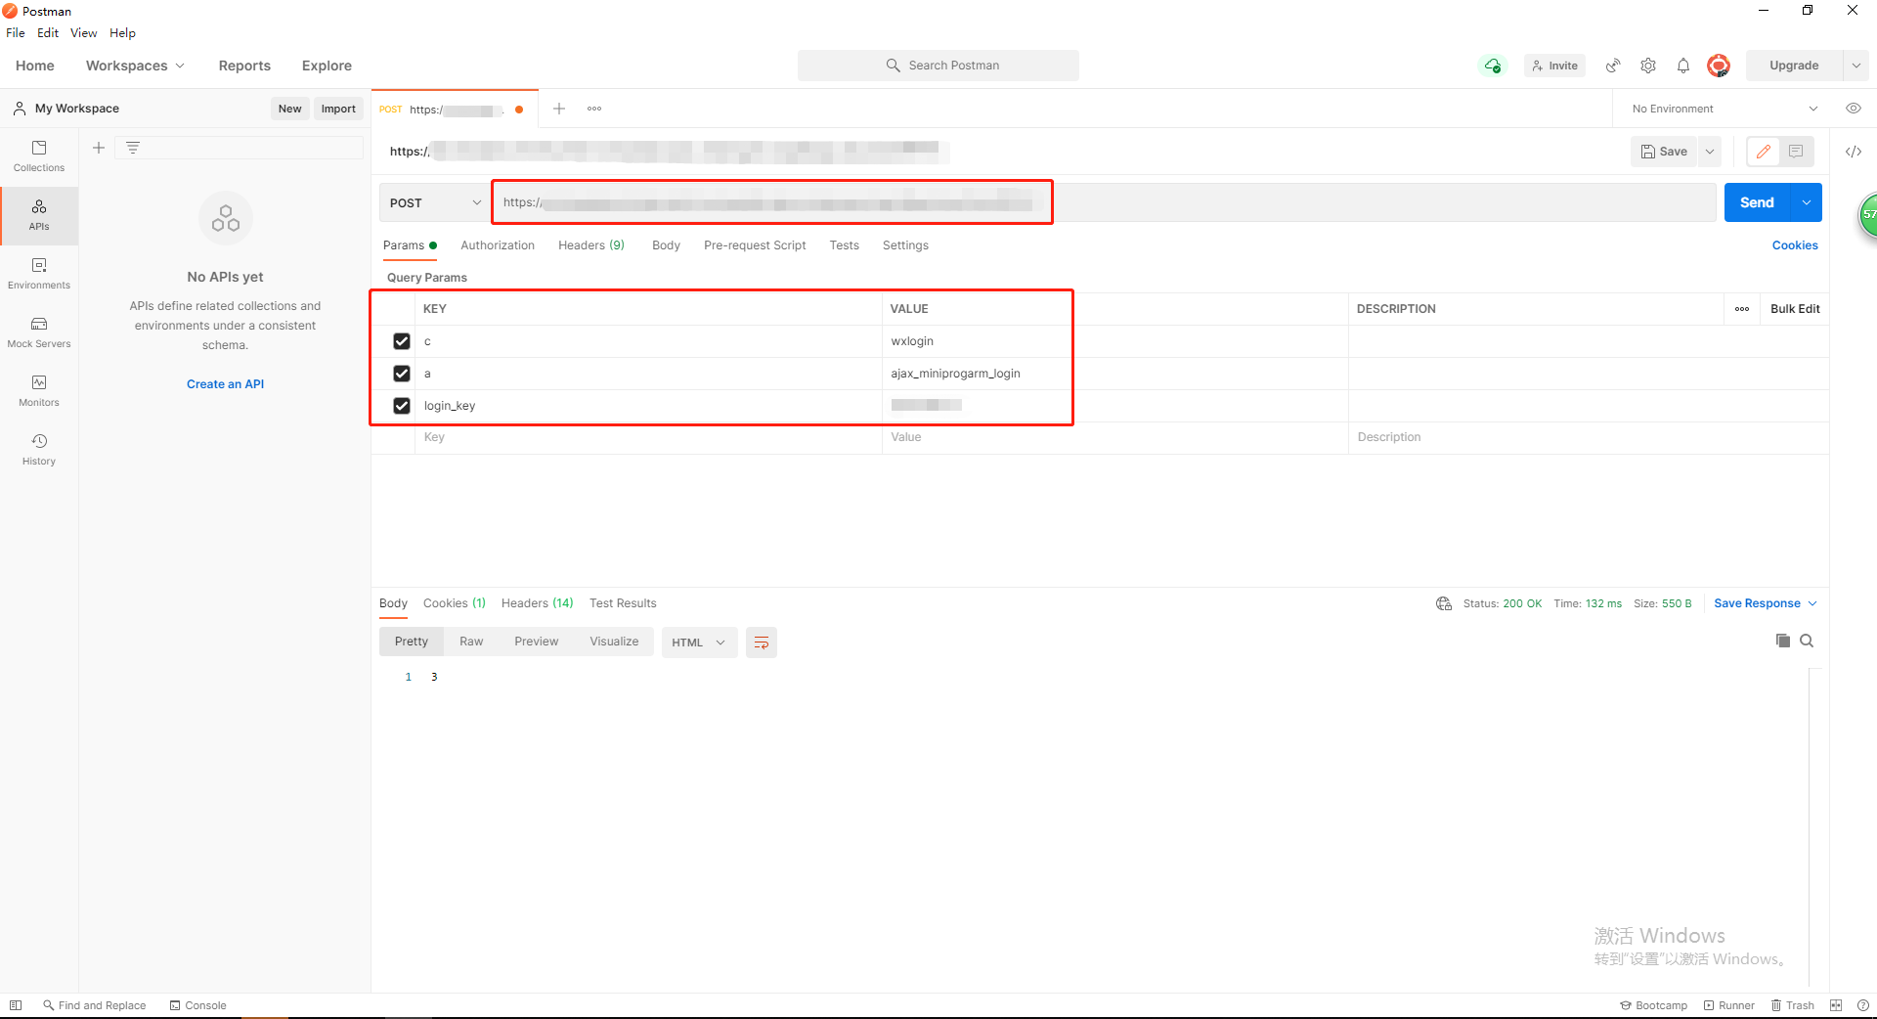Open the code snippet panel icon

point(1854,152)
